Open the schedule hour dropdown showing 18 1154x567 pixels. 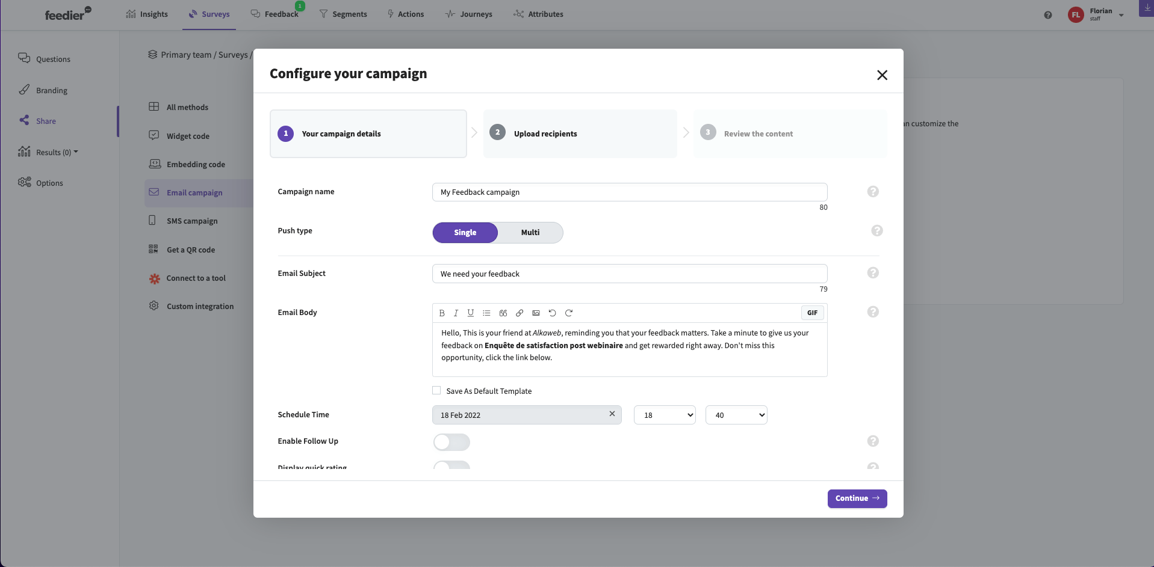point(665,415)
